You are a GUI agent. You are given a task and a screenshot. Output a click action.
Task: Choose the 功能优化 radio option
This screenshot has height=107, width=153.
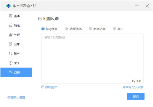click(67, 29)
